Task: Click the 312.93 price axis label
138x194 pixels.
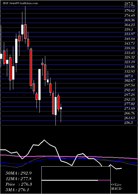Action: click(x=129, y=72)
